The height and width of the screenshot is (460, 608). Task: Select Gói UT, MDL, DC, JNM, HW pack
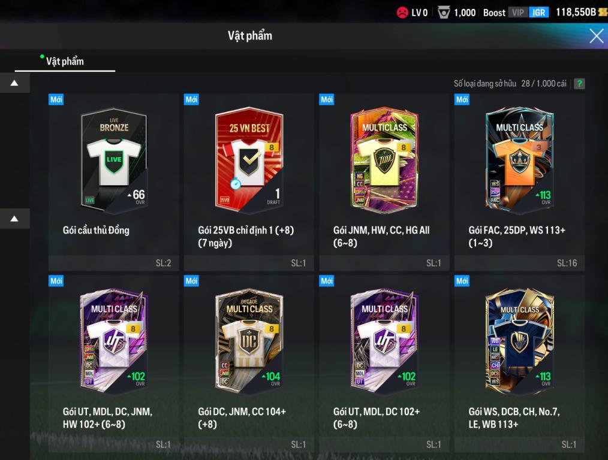pos(113,363)
